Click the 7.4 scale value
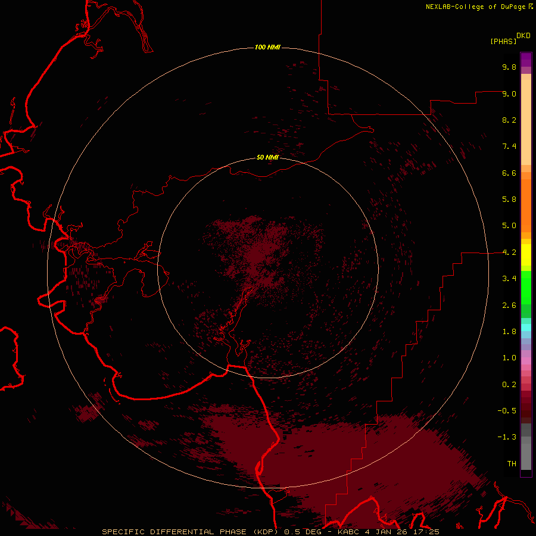 pos(509,147)
